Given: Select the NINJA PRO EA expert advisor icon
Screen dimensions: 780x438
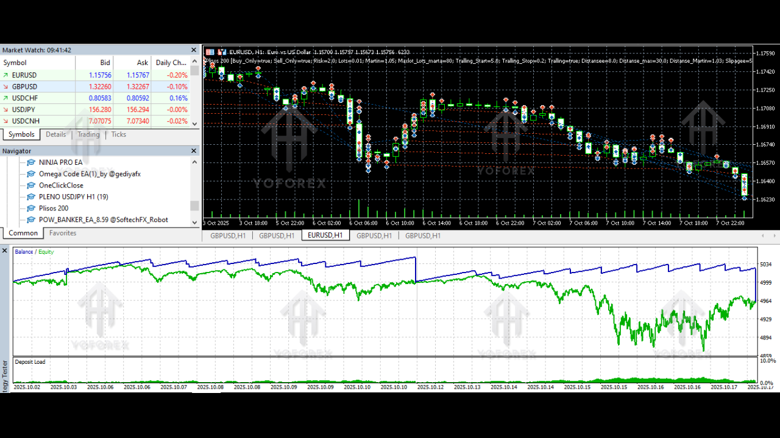Looking at the screenshot, I should [30, 162].
